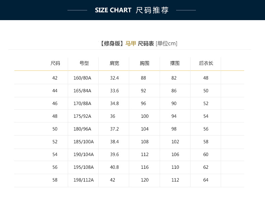Select the 肩宽 column header

point(114,63)
